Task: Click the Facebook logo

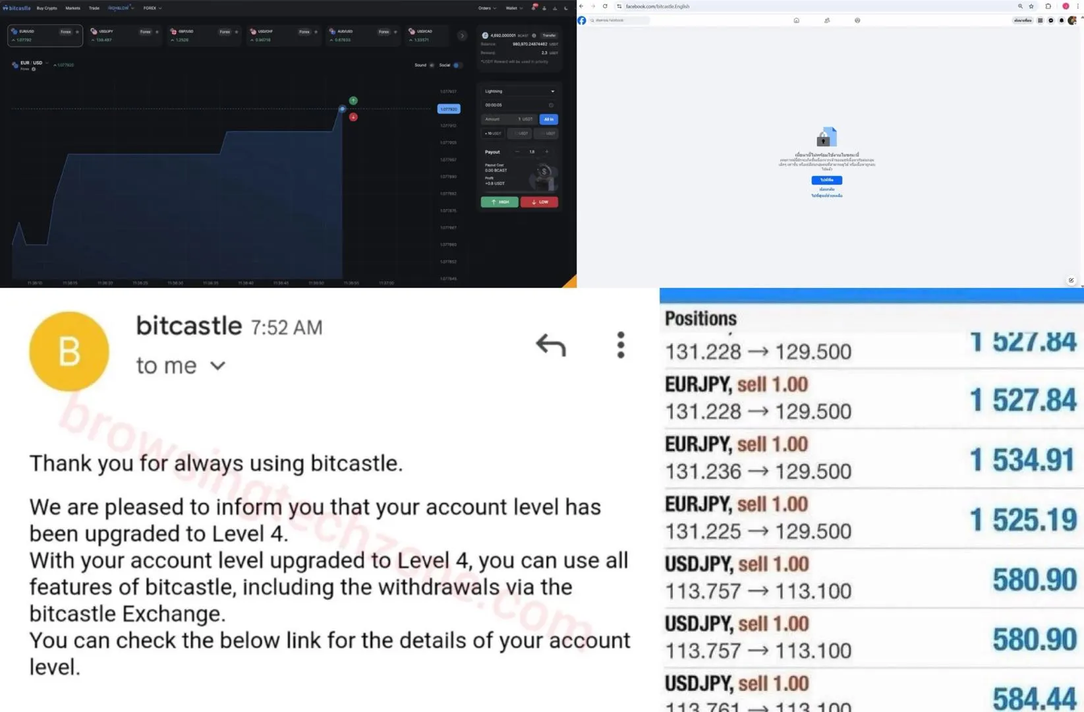Action: (582, 20)
